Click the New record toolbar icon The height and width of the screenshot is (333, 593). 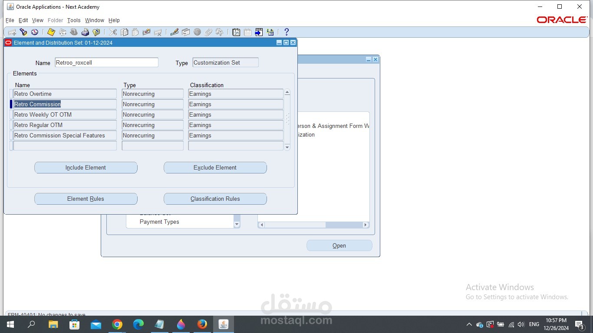click(12, 32)
